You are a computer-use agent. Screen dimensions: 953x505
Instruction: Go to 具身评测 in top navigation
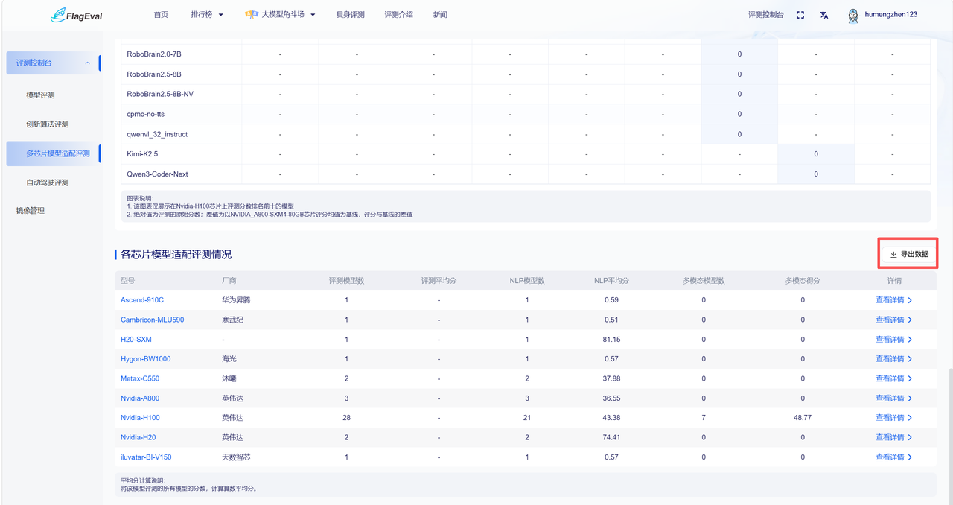click(350, 15)
